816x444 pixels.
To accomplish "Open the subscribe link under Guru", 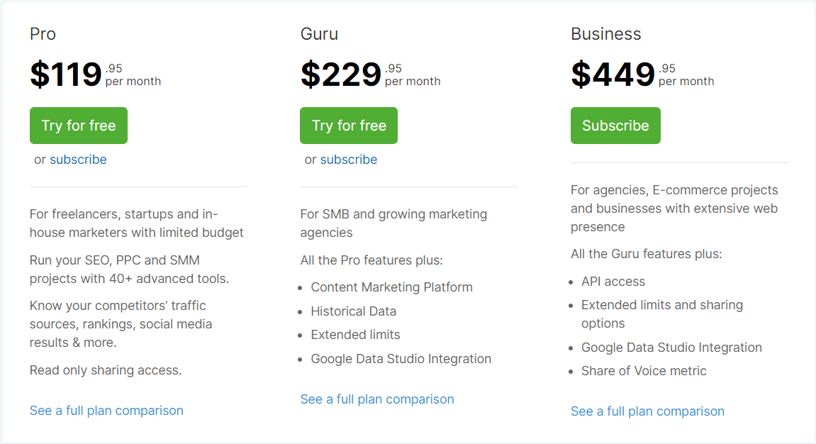I will coord(349,160).
